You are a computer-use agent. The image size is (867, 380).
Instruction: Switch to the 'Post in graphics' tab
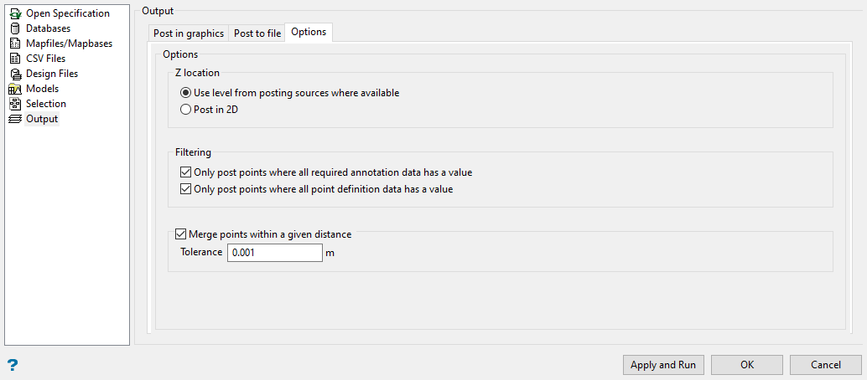pyautogui.click(x=189, y=33)
